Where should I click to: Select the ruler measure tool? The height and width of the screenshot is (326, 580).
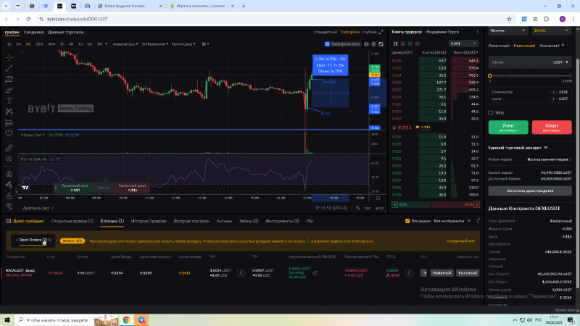pos(9,149)
